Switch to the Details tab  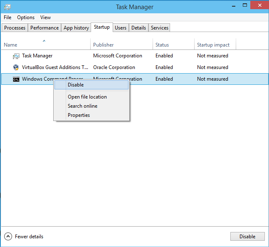138,28
